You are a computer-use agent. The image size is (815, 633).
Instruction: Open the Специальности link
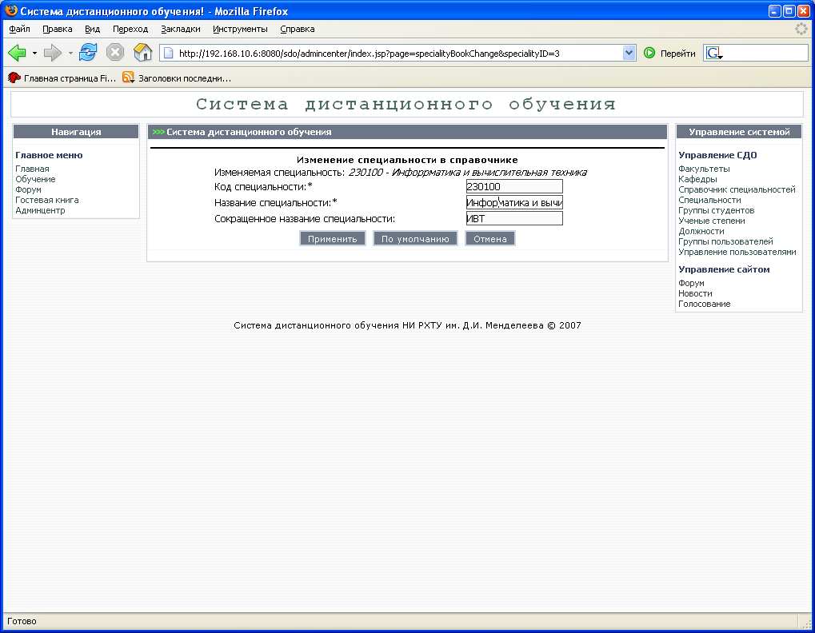(709, 200)
